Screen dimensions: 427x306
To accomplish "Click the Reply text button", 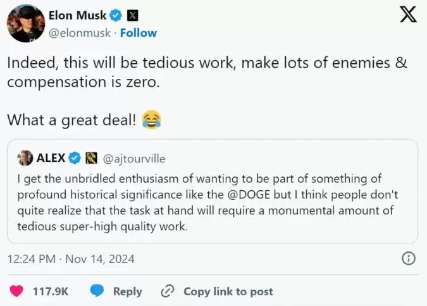I will (x=127, y=291).
